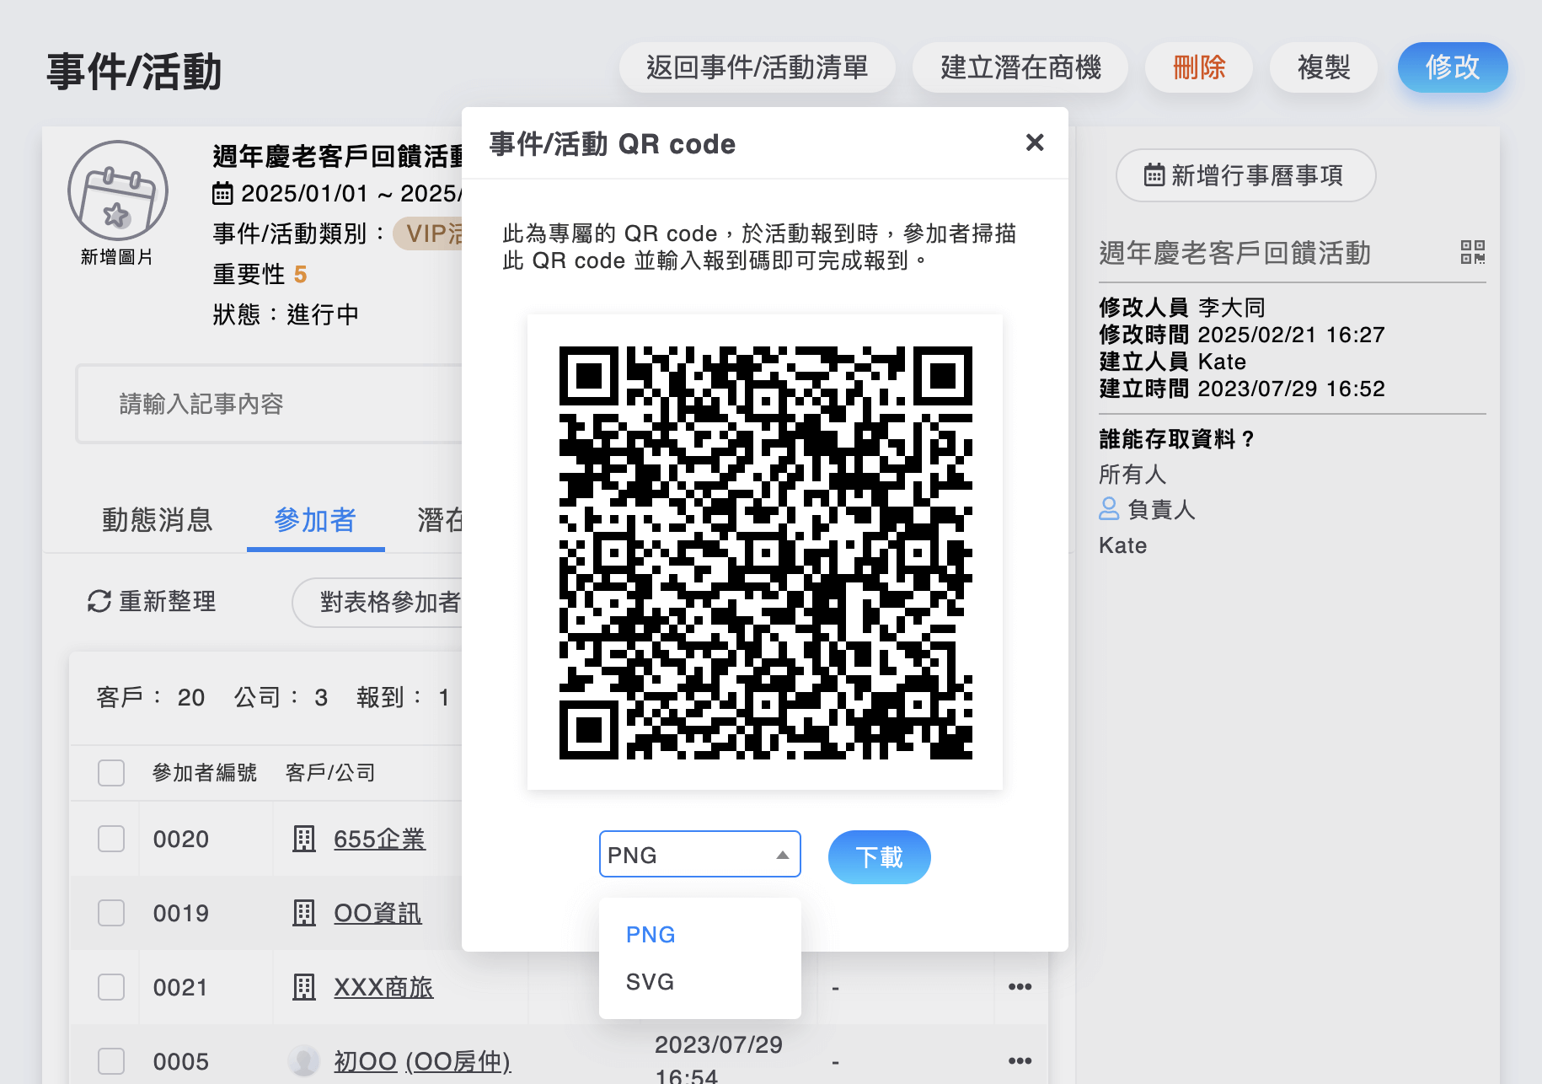This screenshot has width=1542, height=1084.
Task: Click the 複製 copy button
Action: click(1323, 67)
